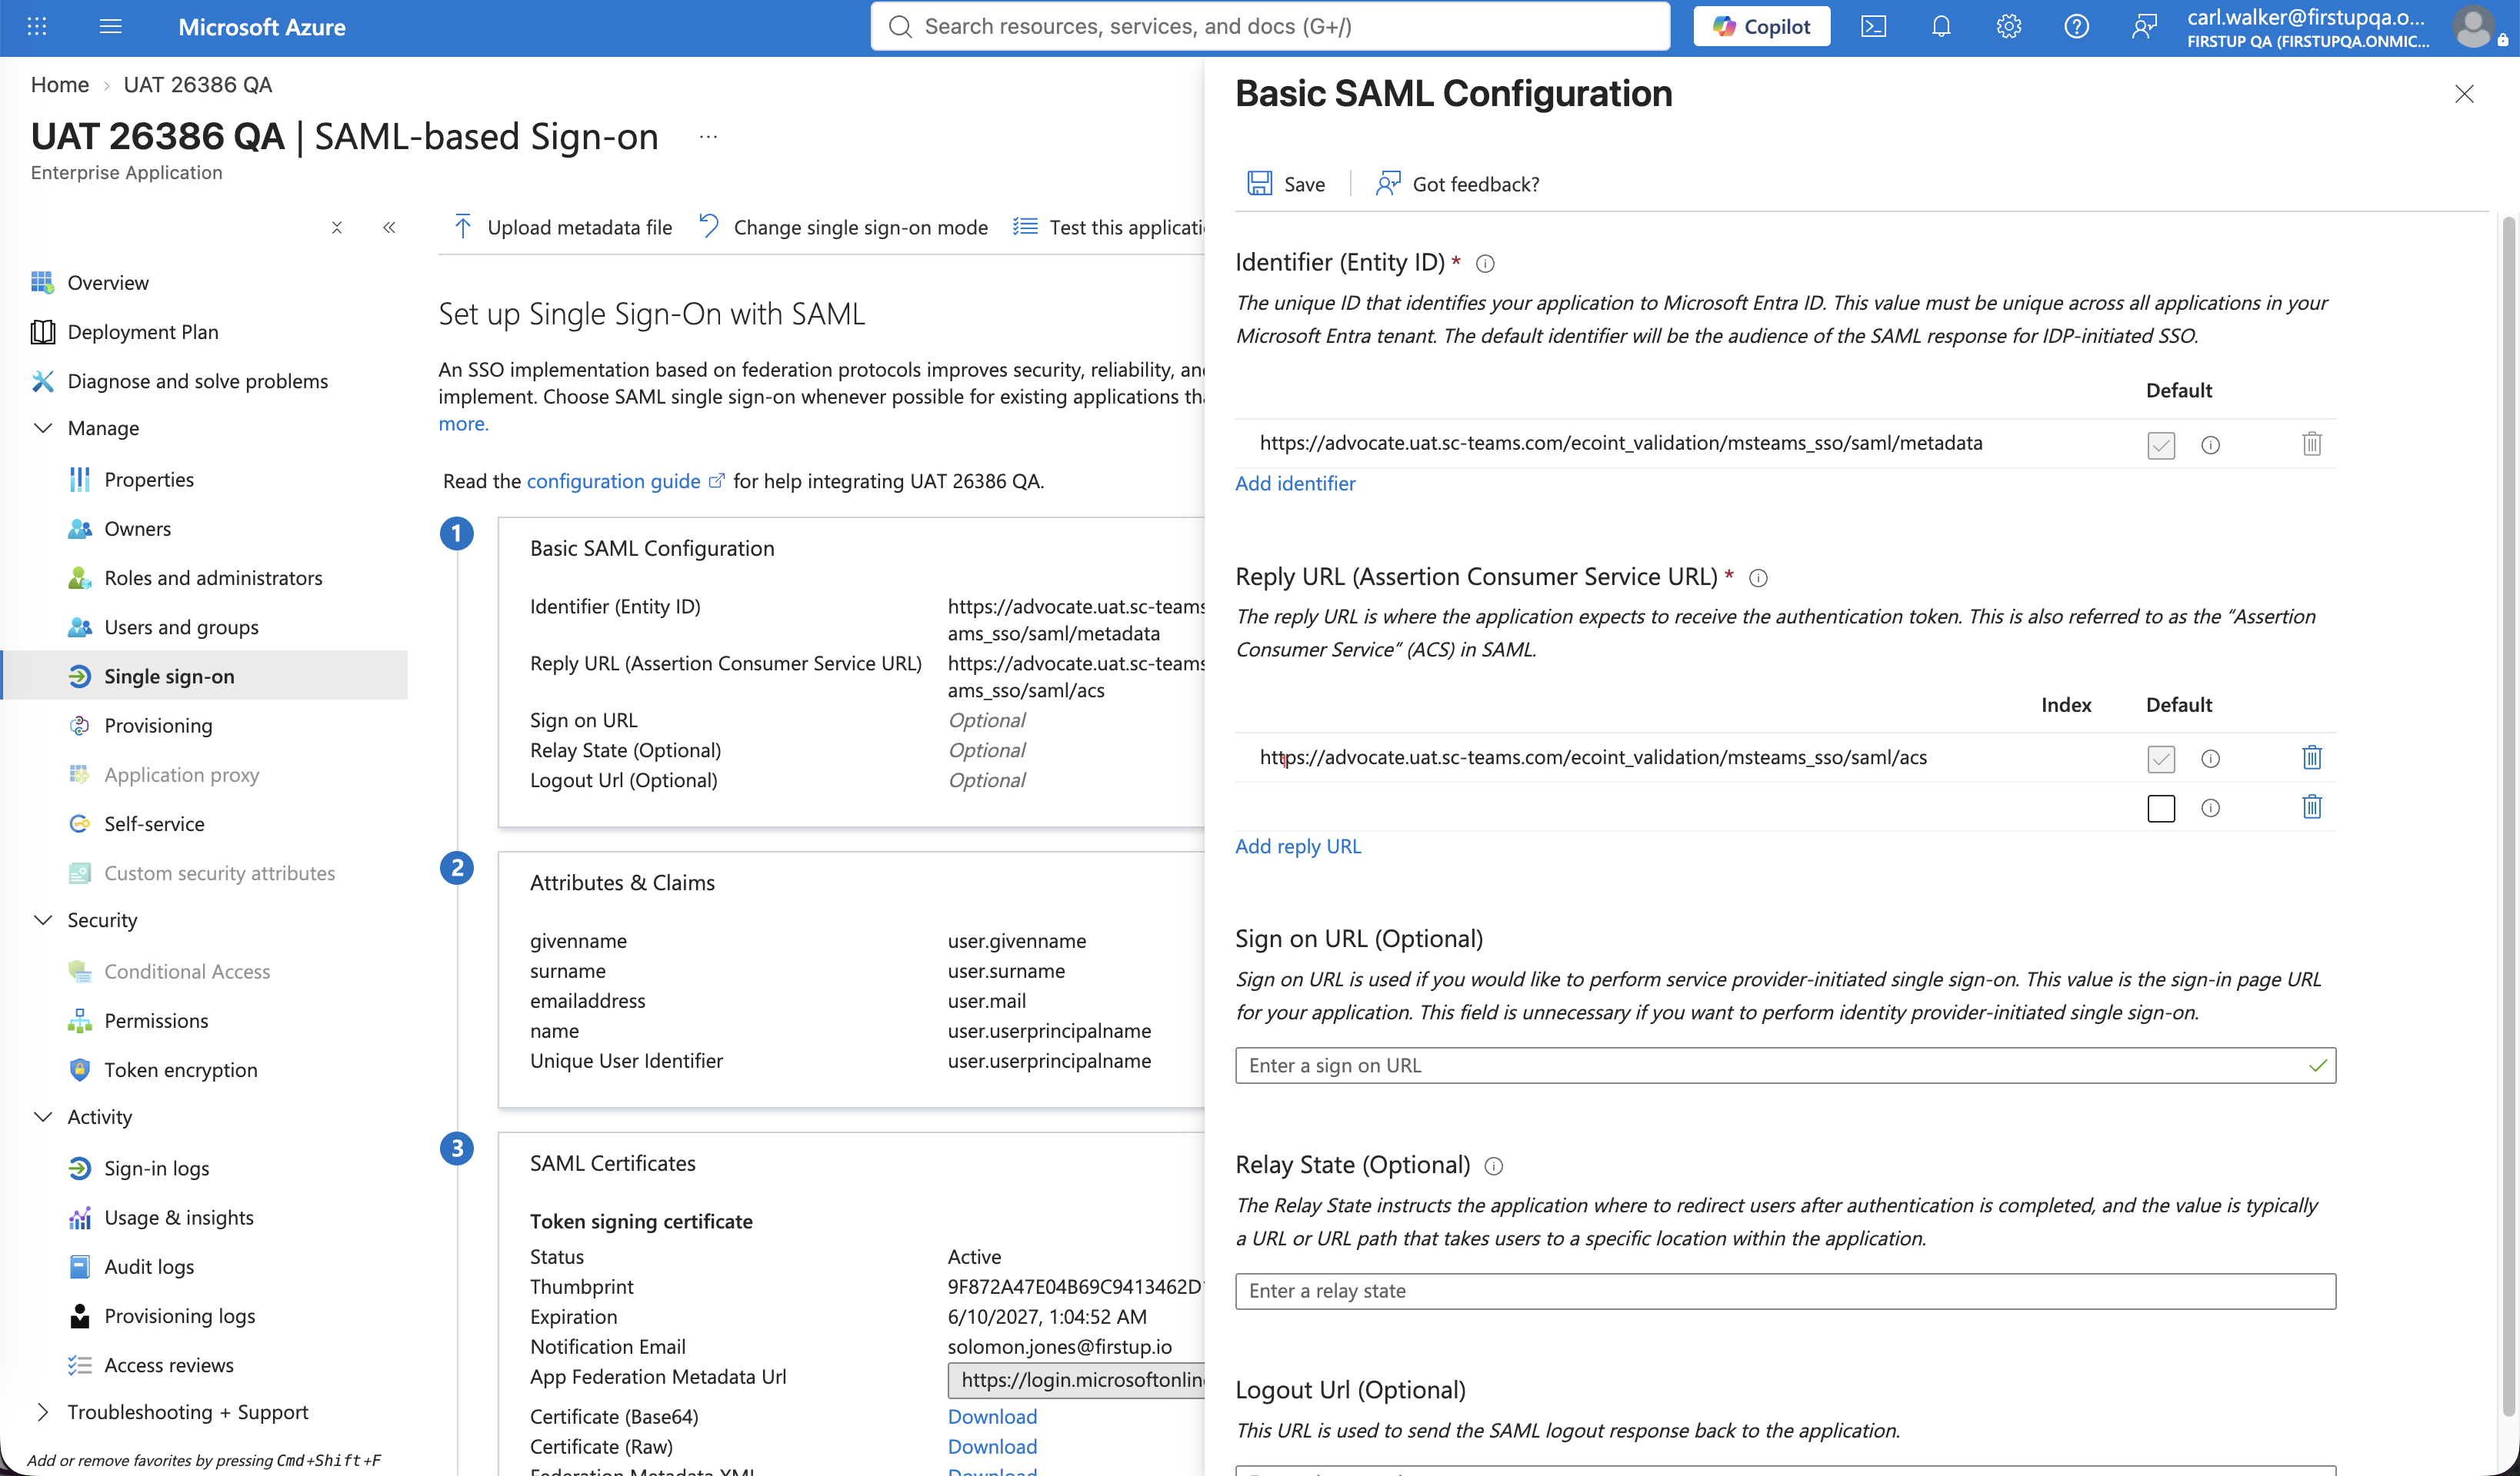Collapse the Security section

[x=43, y=920]
